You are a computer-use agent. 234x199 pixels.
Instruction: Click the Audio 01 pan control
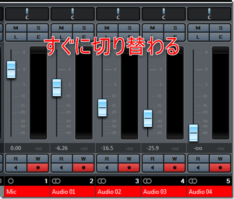coord(73,14)
